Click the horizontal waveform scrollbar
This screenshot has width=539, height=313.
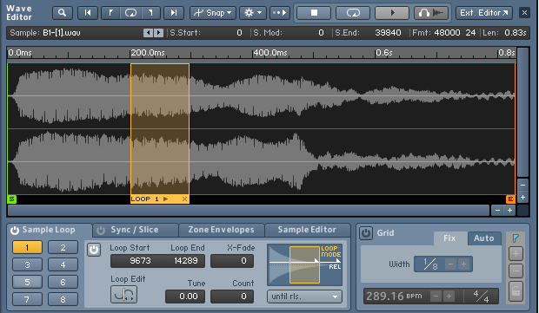pos(249,211)
